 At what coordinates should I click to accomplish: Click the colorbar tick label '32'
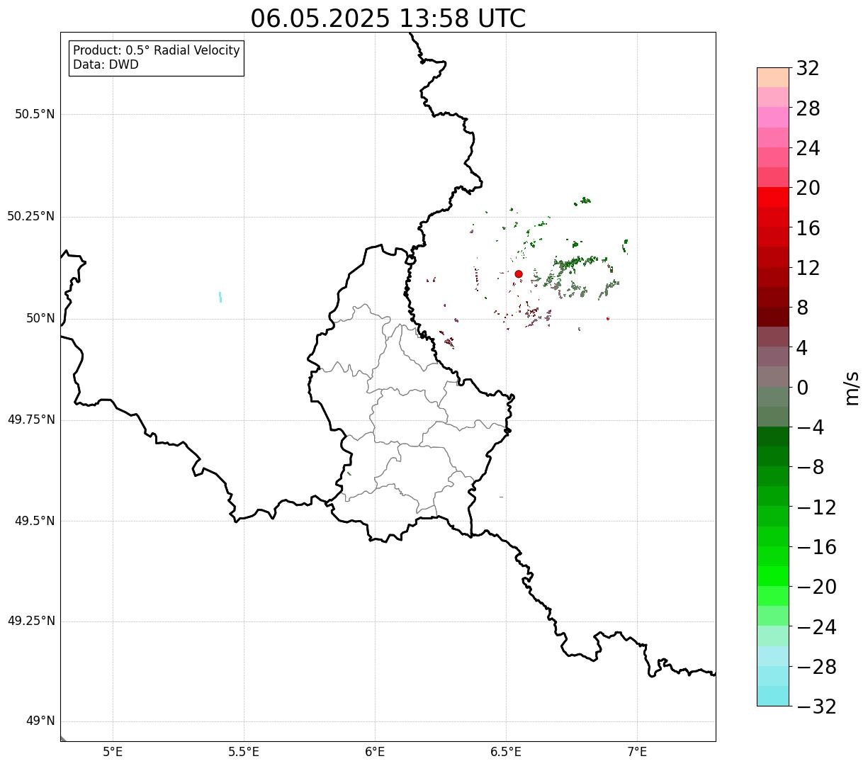(808, 69)
